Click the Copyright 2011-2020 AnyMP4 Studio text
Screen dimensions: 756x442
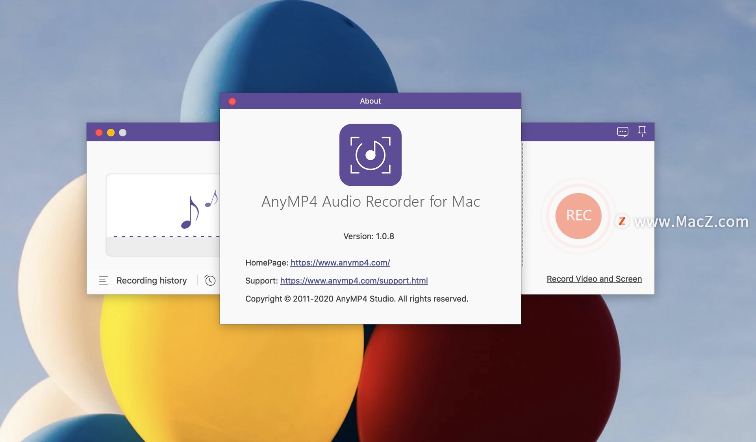click(x=357, y=299)
